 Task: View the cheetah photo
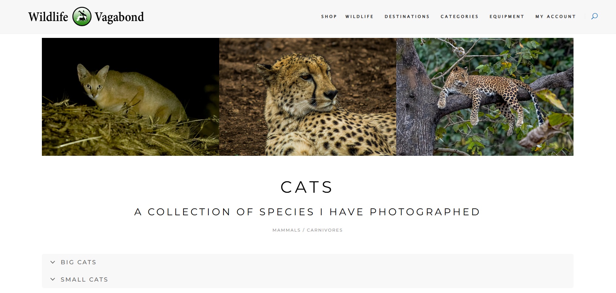click(308, 97)
